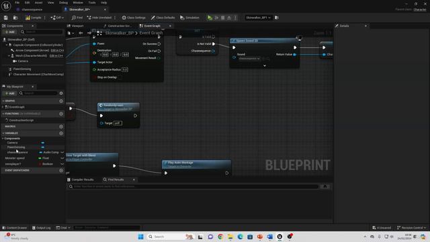Image resolution: width=430 pixels, height=242 pixels.
Task: Click Add in Components panel
Action: [x=10, y=32]
